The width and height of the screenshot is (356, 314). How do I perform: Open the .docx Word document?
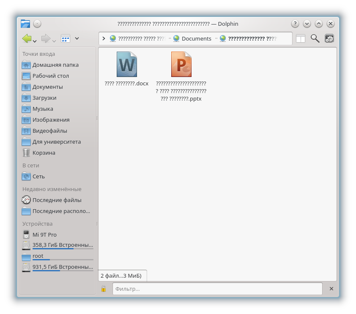point(126,65)
